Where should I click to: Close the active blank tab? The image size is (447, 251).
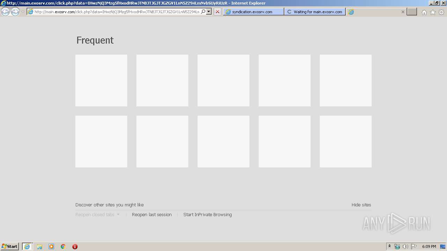tap(403, 12)
